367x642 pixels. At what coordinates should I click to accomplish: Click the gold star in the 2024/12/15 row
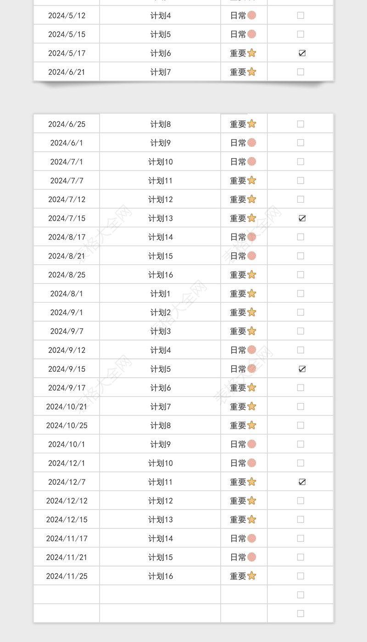(x=251, y=519)
